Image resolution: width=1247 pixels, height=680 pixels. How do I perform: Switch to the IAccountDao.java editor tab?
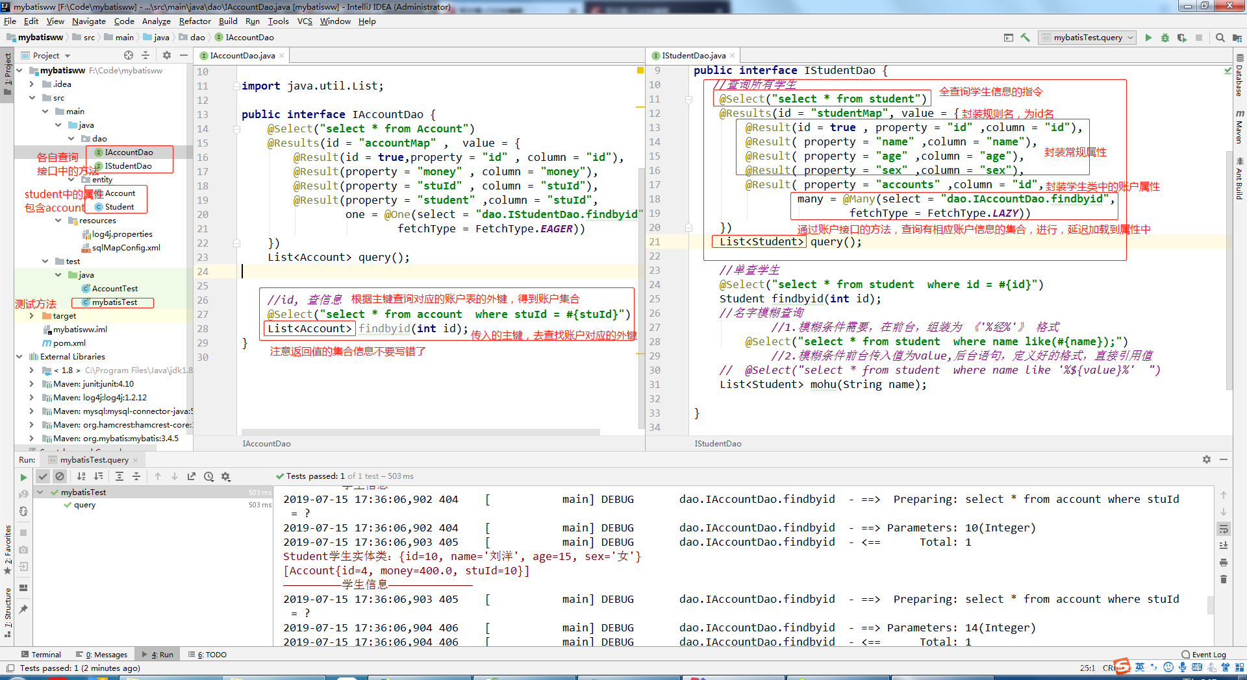242,56
